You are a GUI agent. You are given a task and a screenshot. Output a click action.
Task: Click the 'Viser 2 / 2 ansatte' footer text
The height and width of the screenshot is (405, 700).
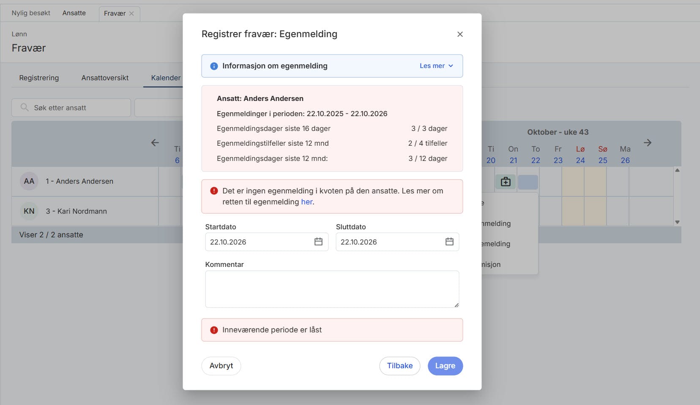coord(51,235)
